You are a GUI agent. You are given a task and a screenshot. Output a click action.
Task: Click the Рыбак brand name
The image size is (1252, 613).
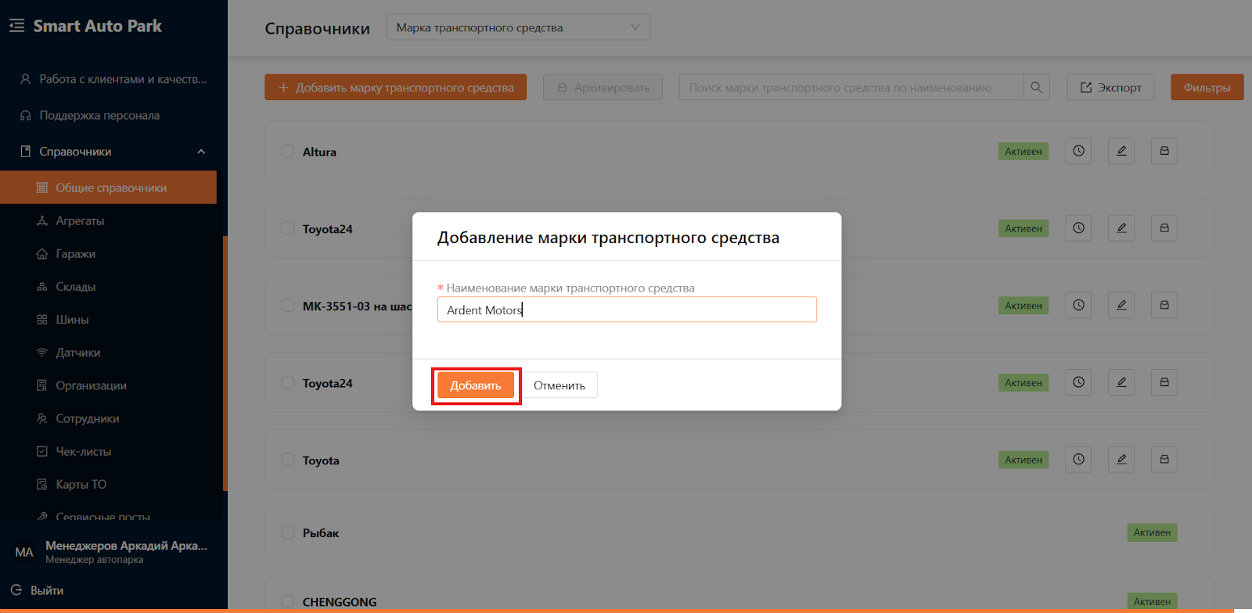pyautogui.click(x=321, y=533)
